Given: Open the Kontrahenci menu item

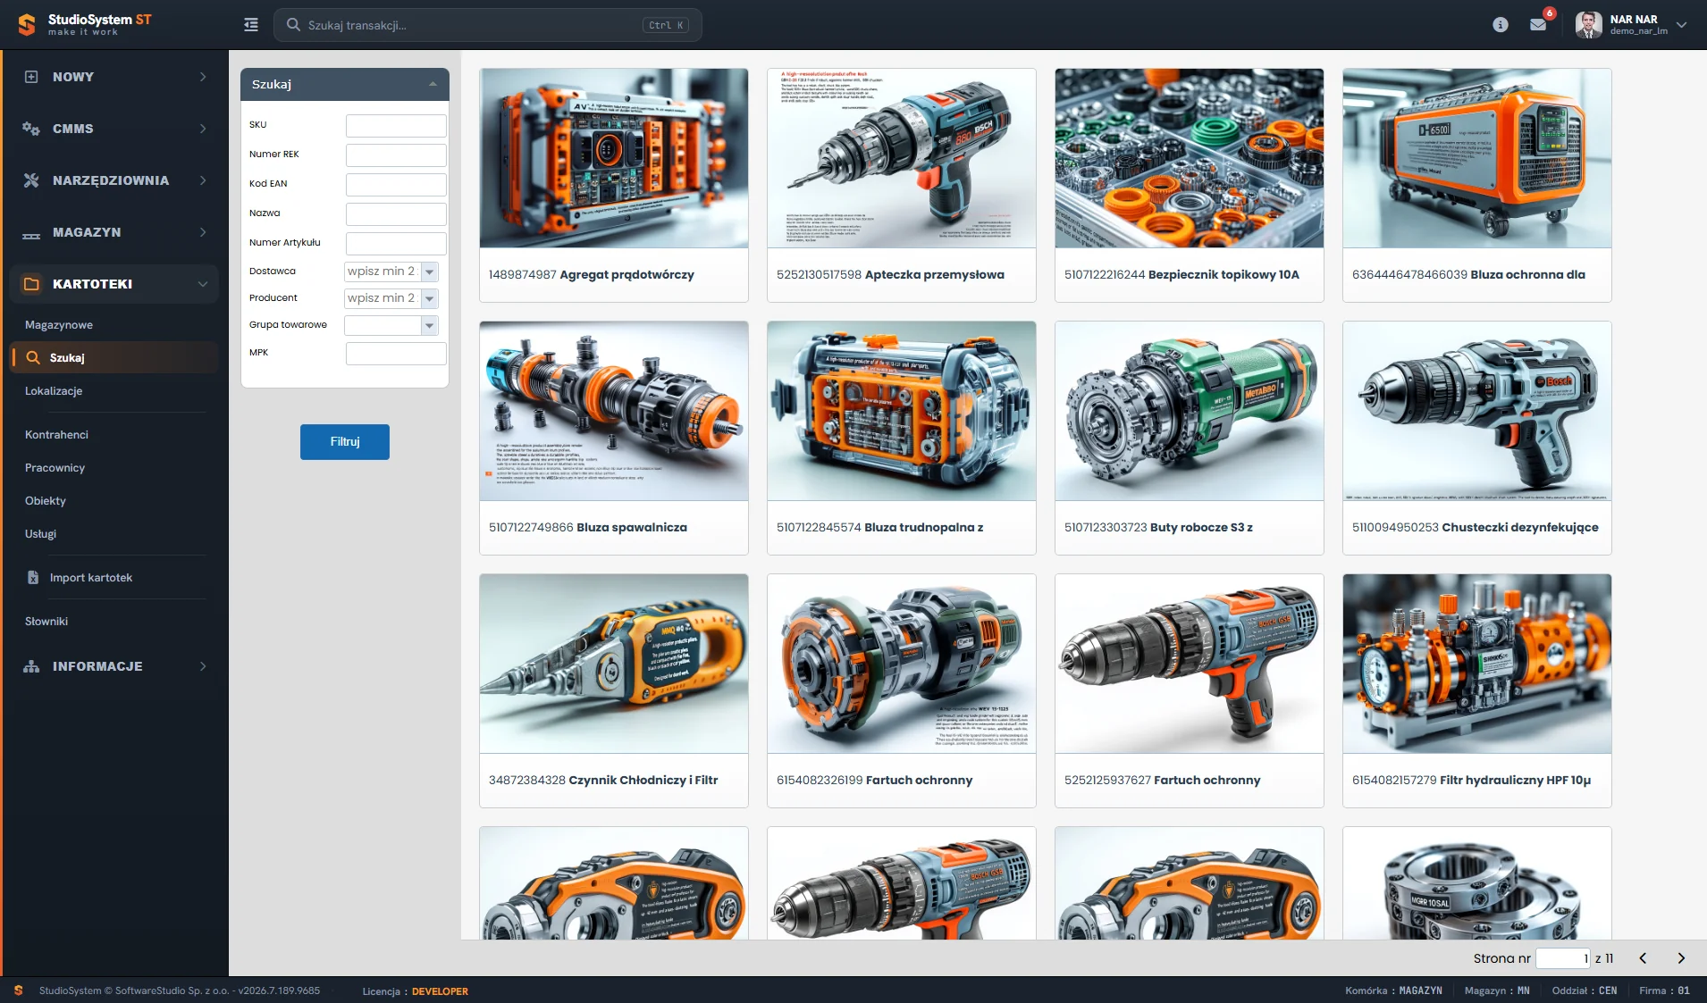Looking at the screenshot, I should 56,435.
